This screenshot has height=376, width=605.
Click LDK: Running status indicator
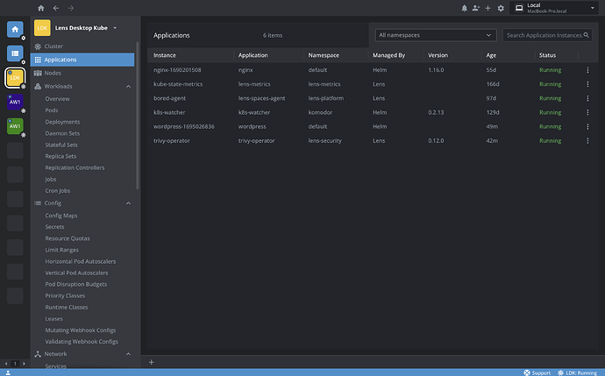pos(578,372)
